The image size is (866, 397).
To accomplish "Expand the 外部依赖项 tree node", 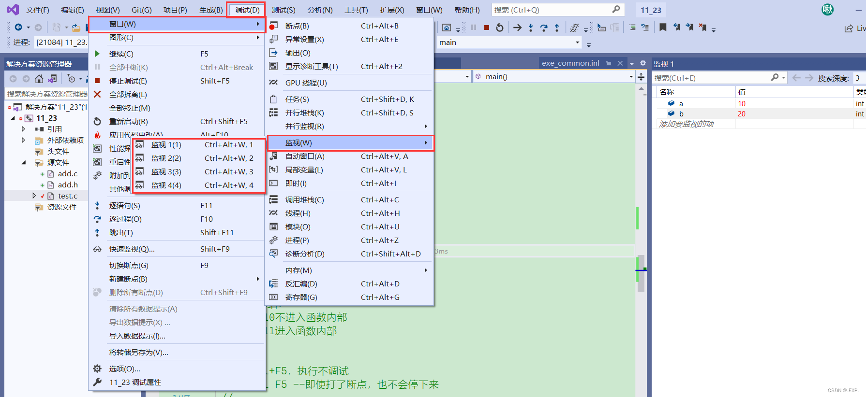I will point(23,140).
